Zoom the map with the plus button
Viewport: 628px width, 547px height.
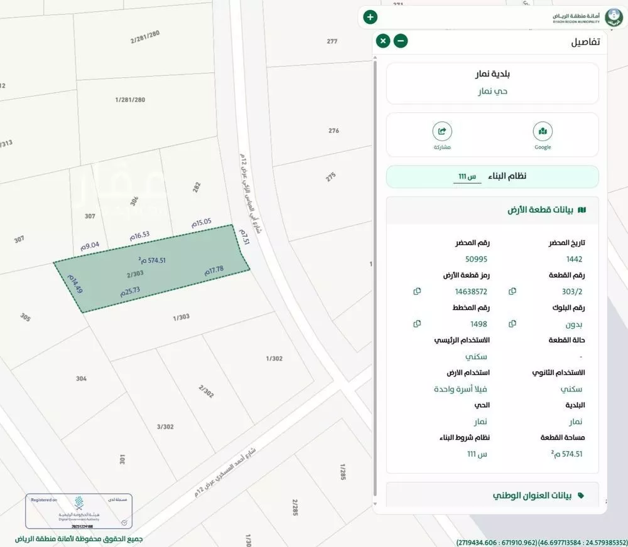tap(370, 17)
